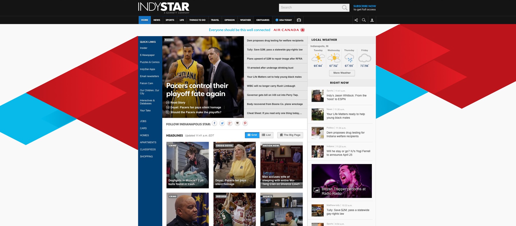516x226 pixels.
Task: Open gallery icon on Blitzen Trapper photo
Action: pyautogui.click(x=316, y=190)
